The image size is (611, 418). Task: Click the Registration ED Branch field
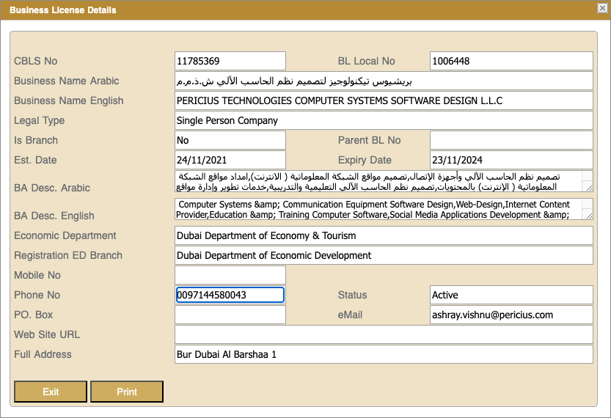(x=383, y=255)
